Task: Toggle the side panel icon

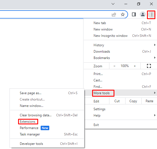Action: (134, 14)
